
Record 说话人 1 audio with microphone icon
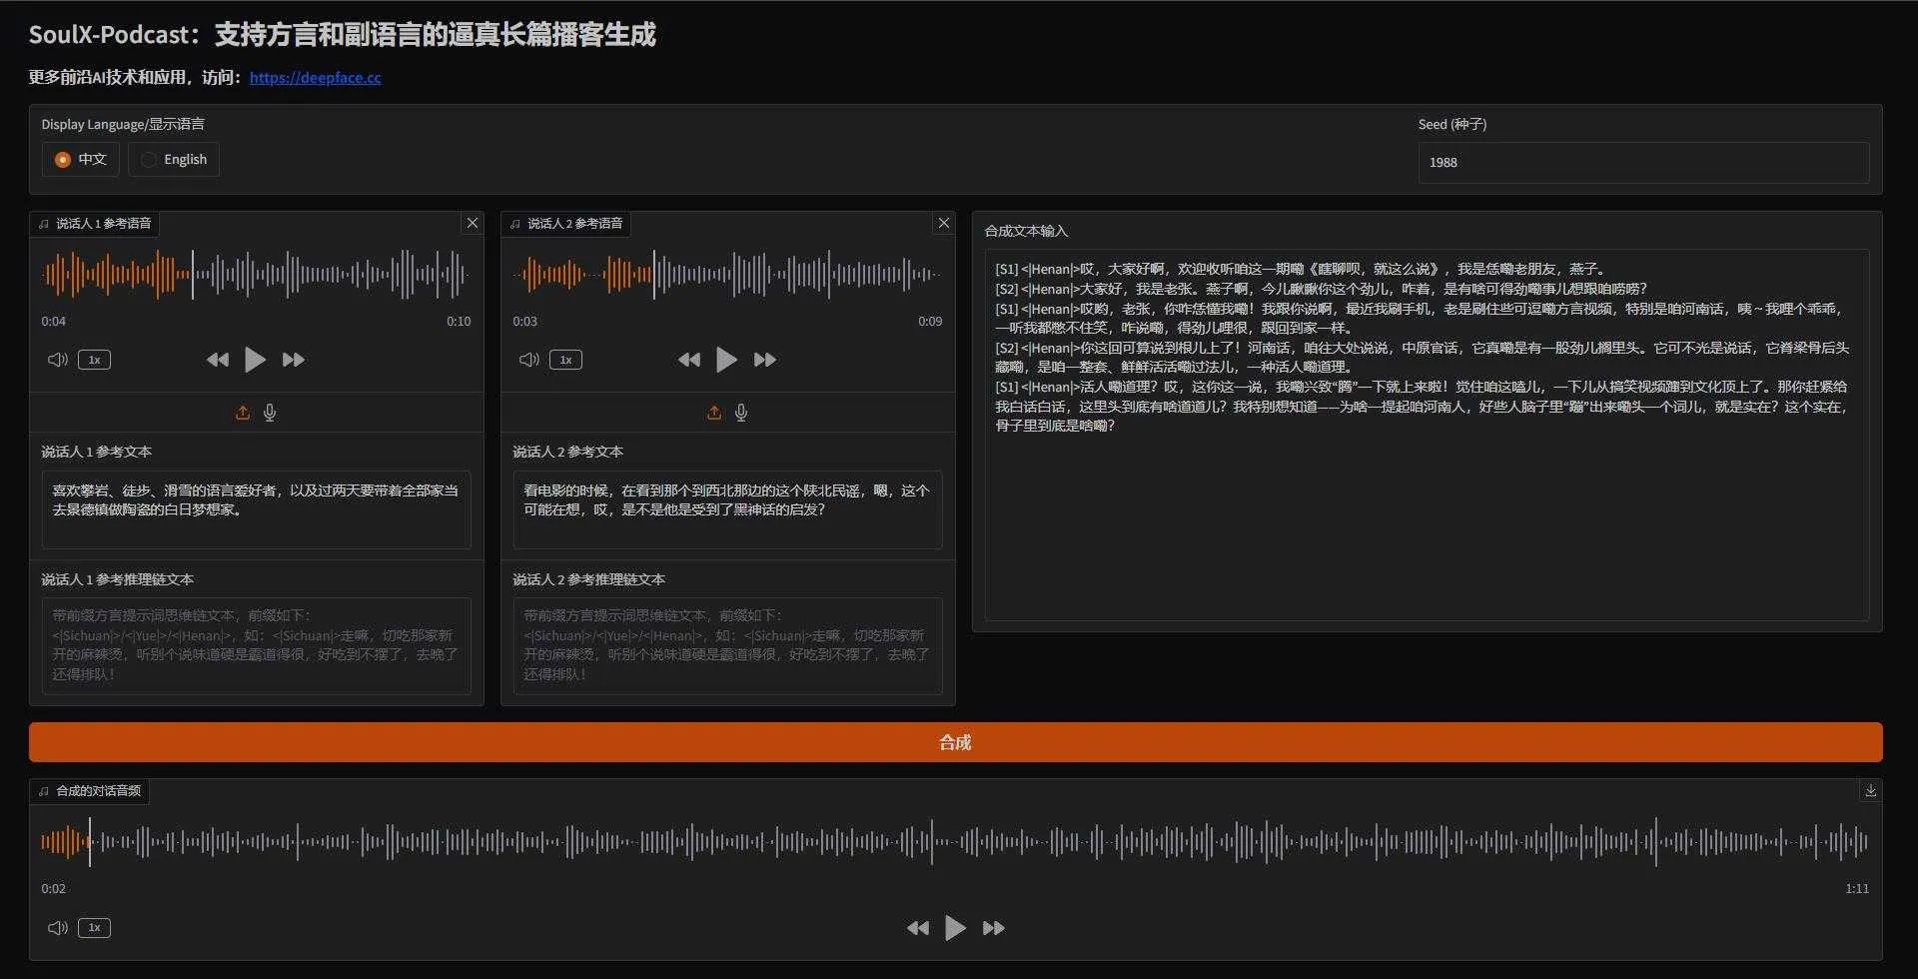point(270,412)
